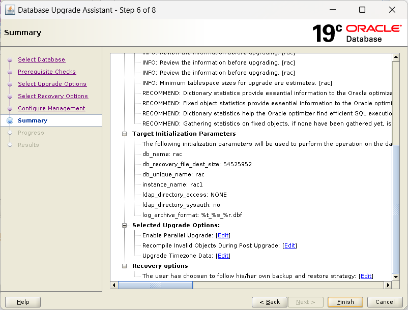Select ldap_directory_sysauth: no row
Screen dimensions: 408x310
(x=181, y=205)
